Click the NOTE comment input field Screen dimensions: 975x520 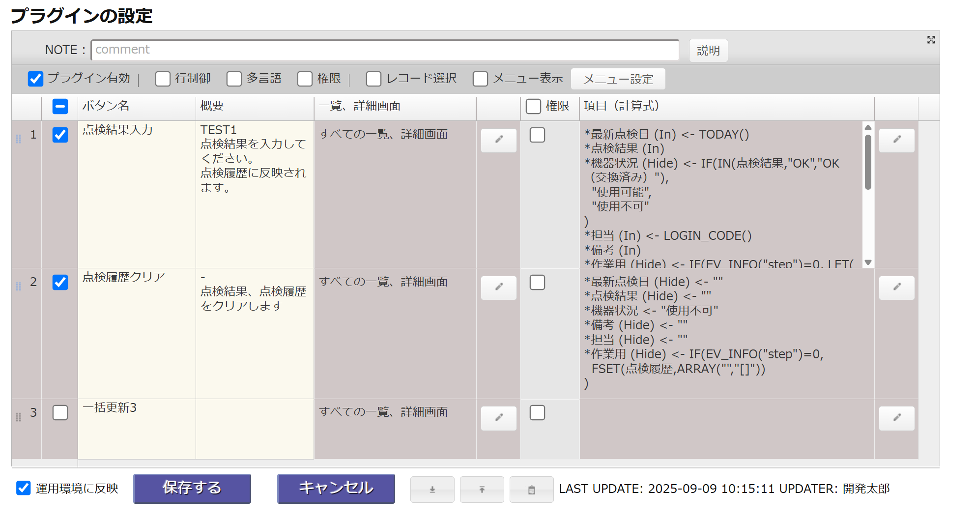pos(385,50)
